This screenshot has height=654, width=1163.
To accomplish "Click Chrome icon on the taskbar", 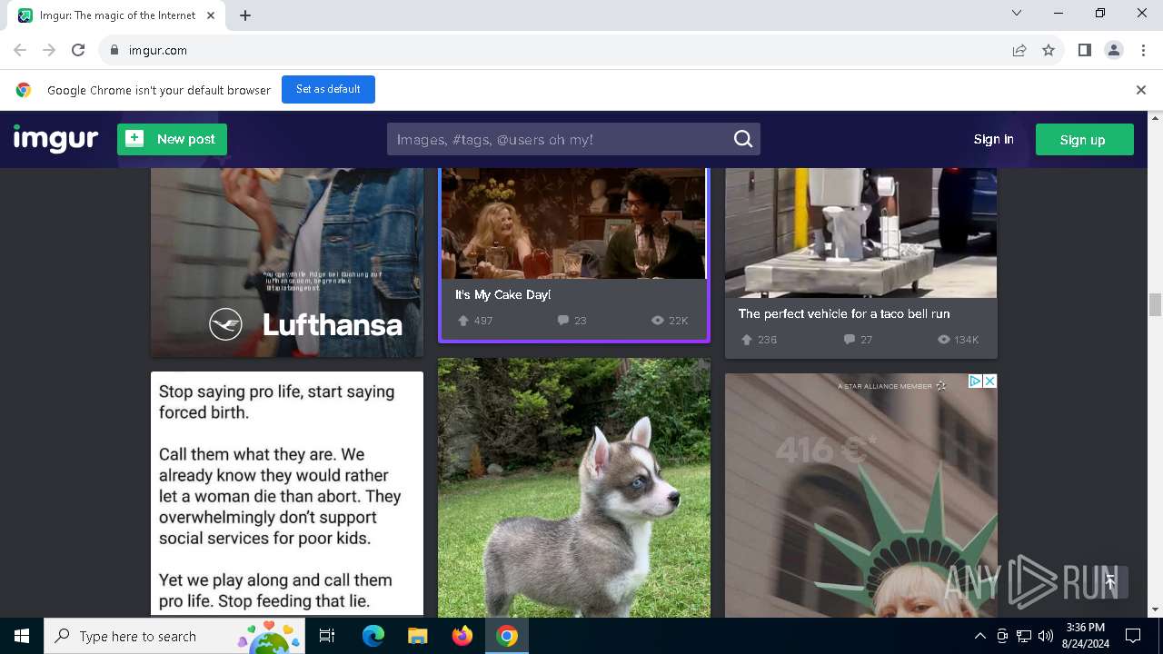I will (506, 636).
